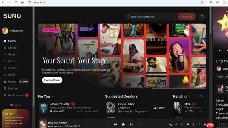Open Create in the sidebar

pyautogui.click(x=10, y=48)
